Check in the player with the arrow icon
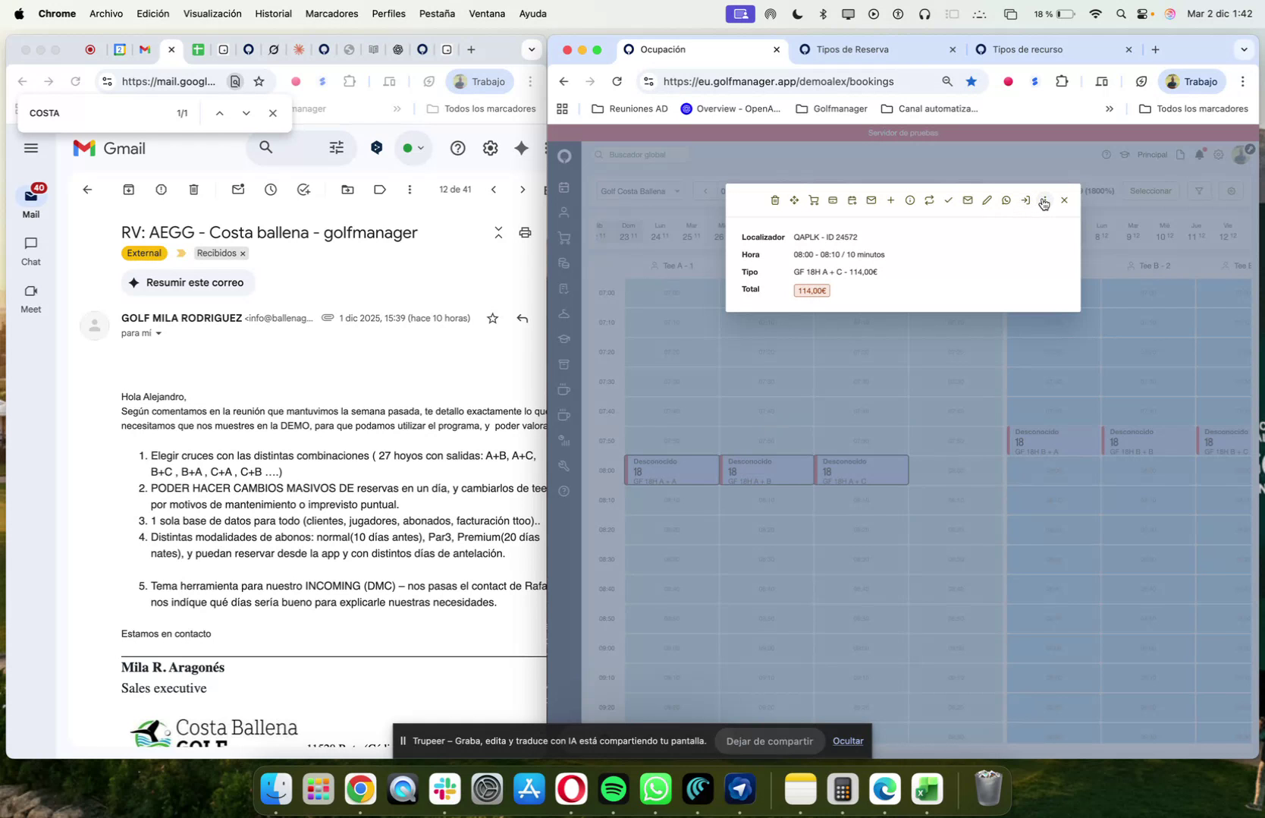Viewport: 1265px width, 818px height. (1025, 200)
